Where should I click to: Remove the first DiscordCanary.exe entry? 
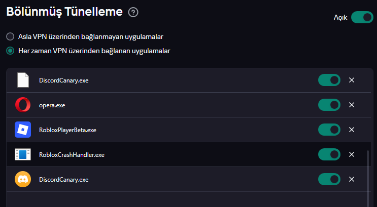click(352, 80)
